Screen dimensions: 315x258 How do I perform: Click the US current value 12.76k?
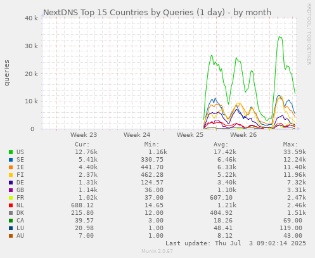86,152
